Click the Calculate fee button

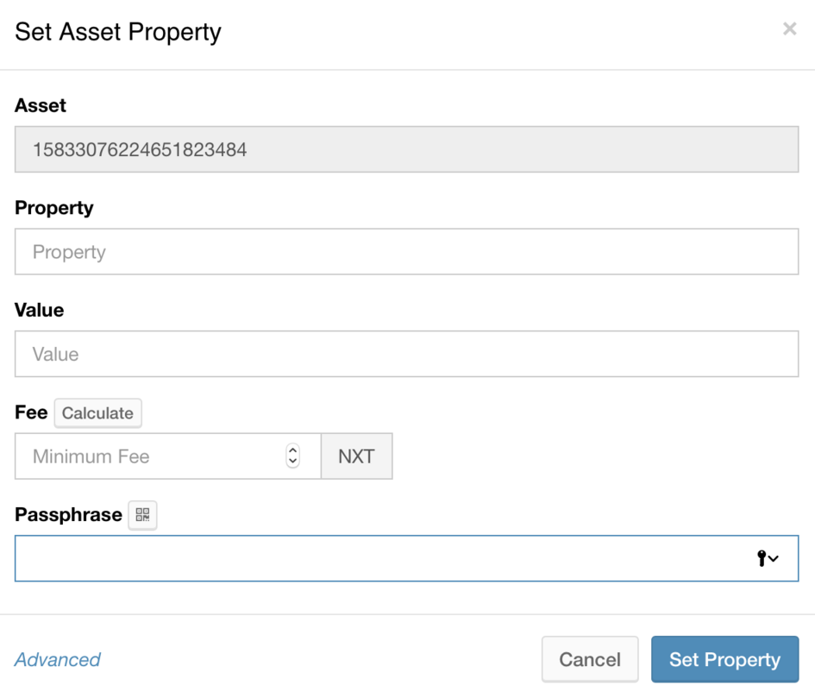pos(97,412)
